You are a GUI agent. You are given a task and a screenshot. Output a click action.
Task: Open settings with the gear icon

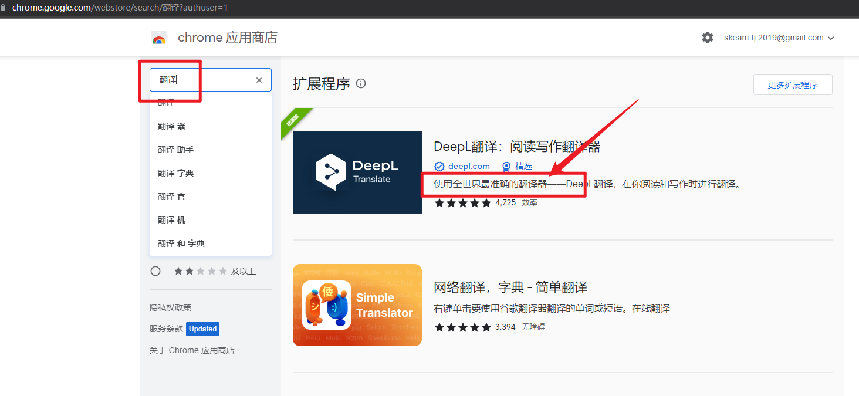[x=708, y=38]
